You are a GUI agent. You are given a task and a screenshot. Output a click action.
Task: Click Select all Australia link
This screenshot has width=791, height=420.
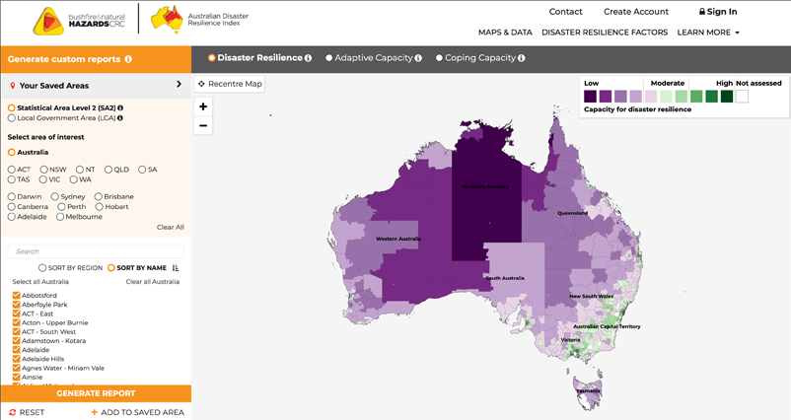[40, 282]
